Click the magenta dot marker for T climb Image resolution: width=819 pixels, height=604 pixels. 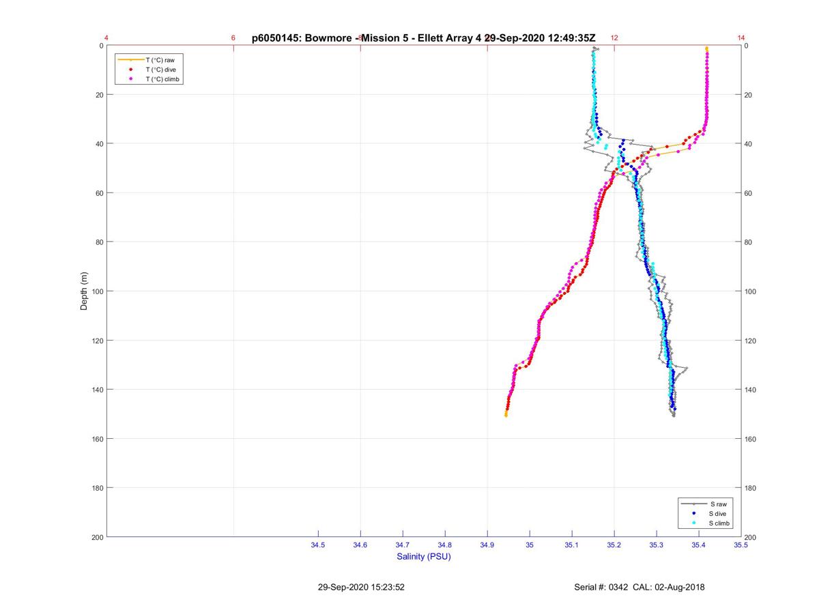coord(130,79)
